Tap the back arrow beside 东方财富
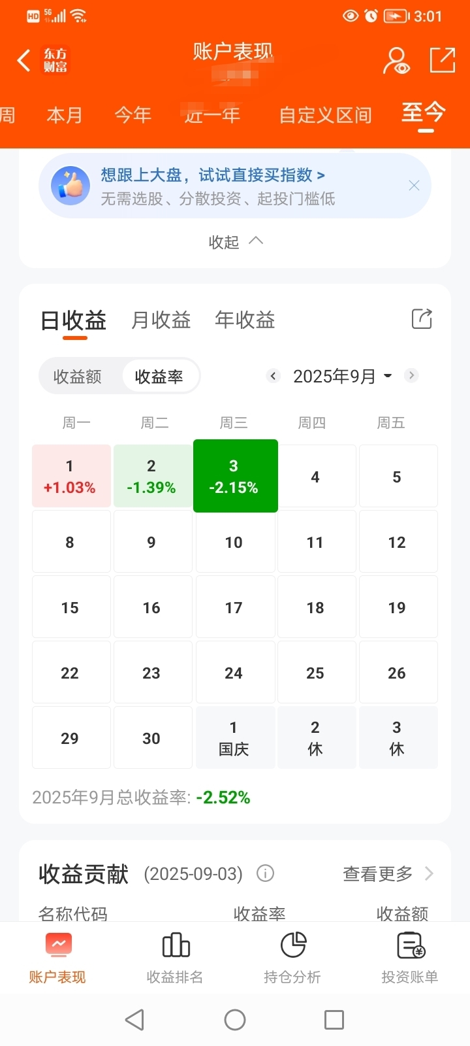 (x=24, y=60)
